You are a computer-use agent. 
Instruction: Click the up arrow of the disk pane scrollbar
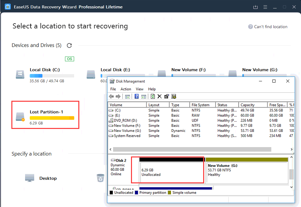(291, 157)
